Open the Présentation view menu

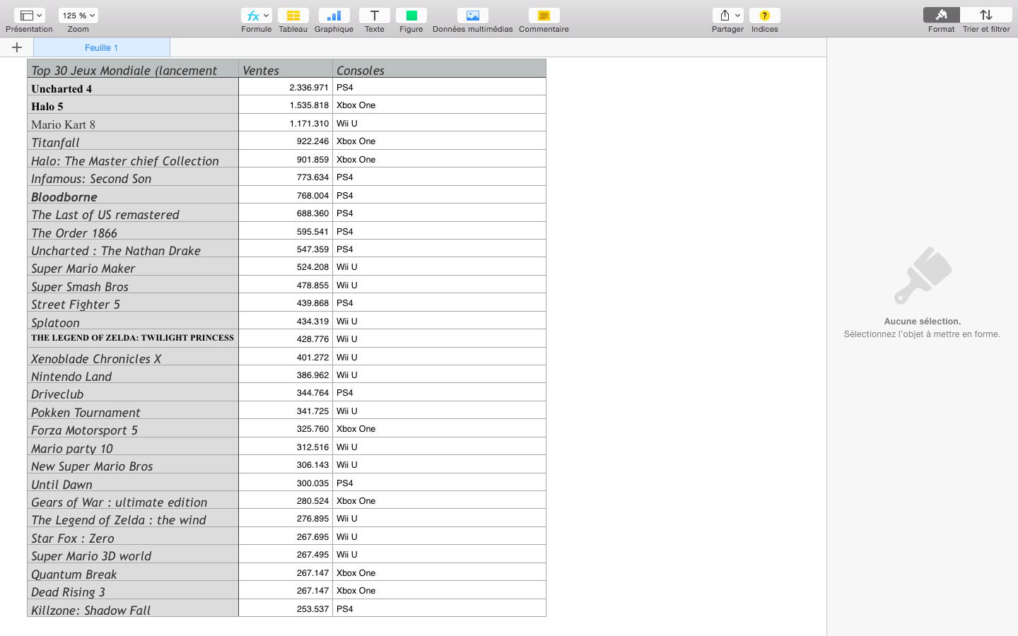coord(29,16)
